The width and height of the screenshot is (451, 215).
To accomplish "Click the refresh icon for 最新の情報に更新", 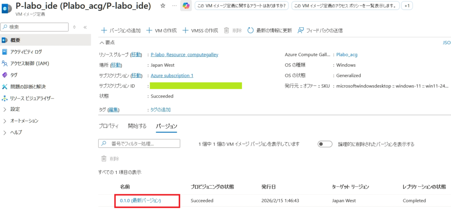I will point(251,30).
